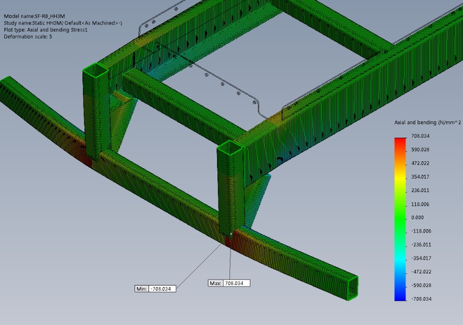Image resolution: width=463 pixels, height=325 pixels.
Task: Select legend value 236.011
Action: [420, 190]
